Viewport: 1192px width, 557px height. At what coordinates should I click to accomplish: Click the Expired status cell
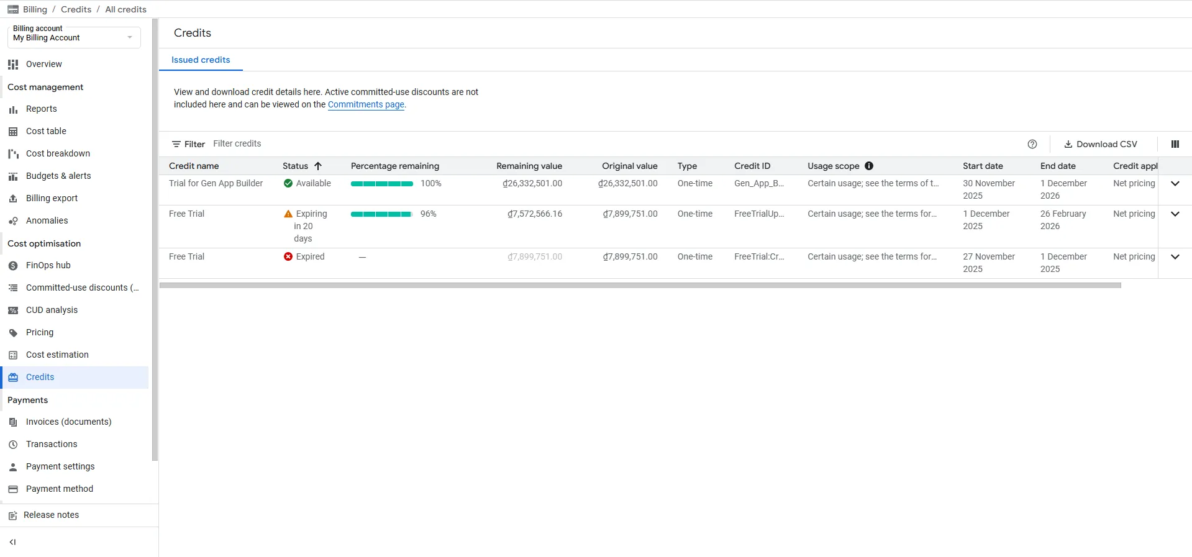(304, 257)
